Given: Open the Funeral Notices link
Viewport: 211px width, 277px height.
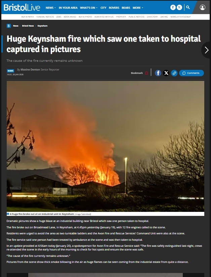Looking at the screenshot, I should (45, 16).
